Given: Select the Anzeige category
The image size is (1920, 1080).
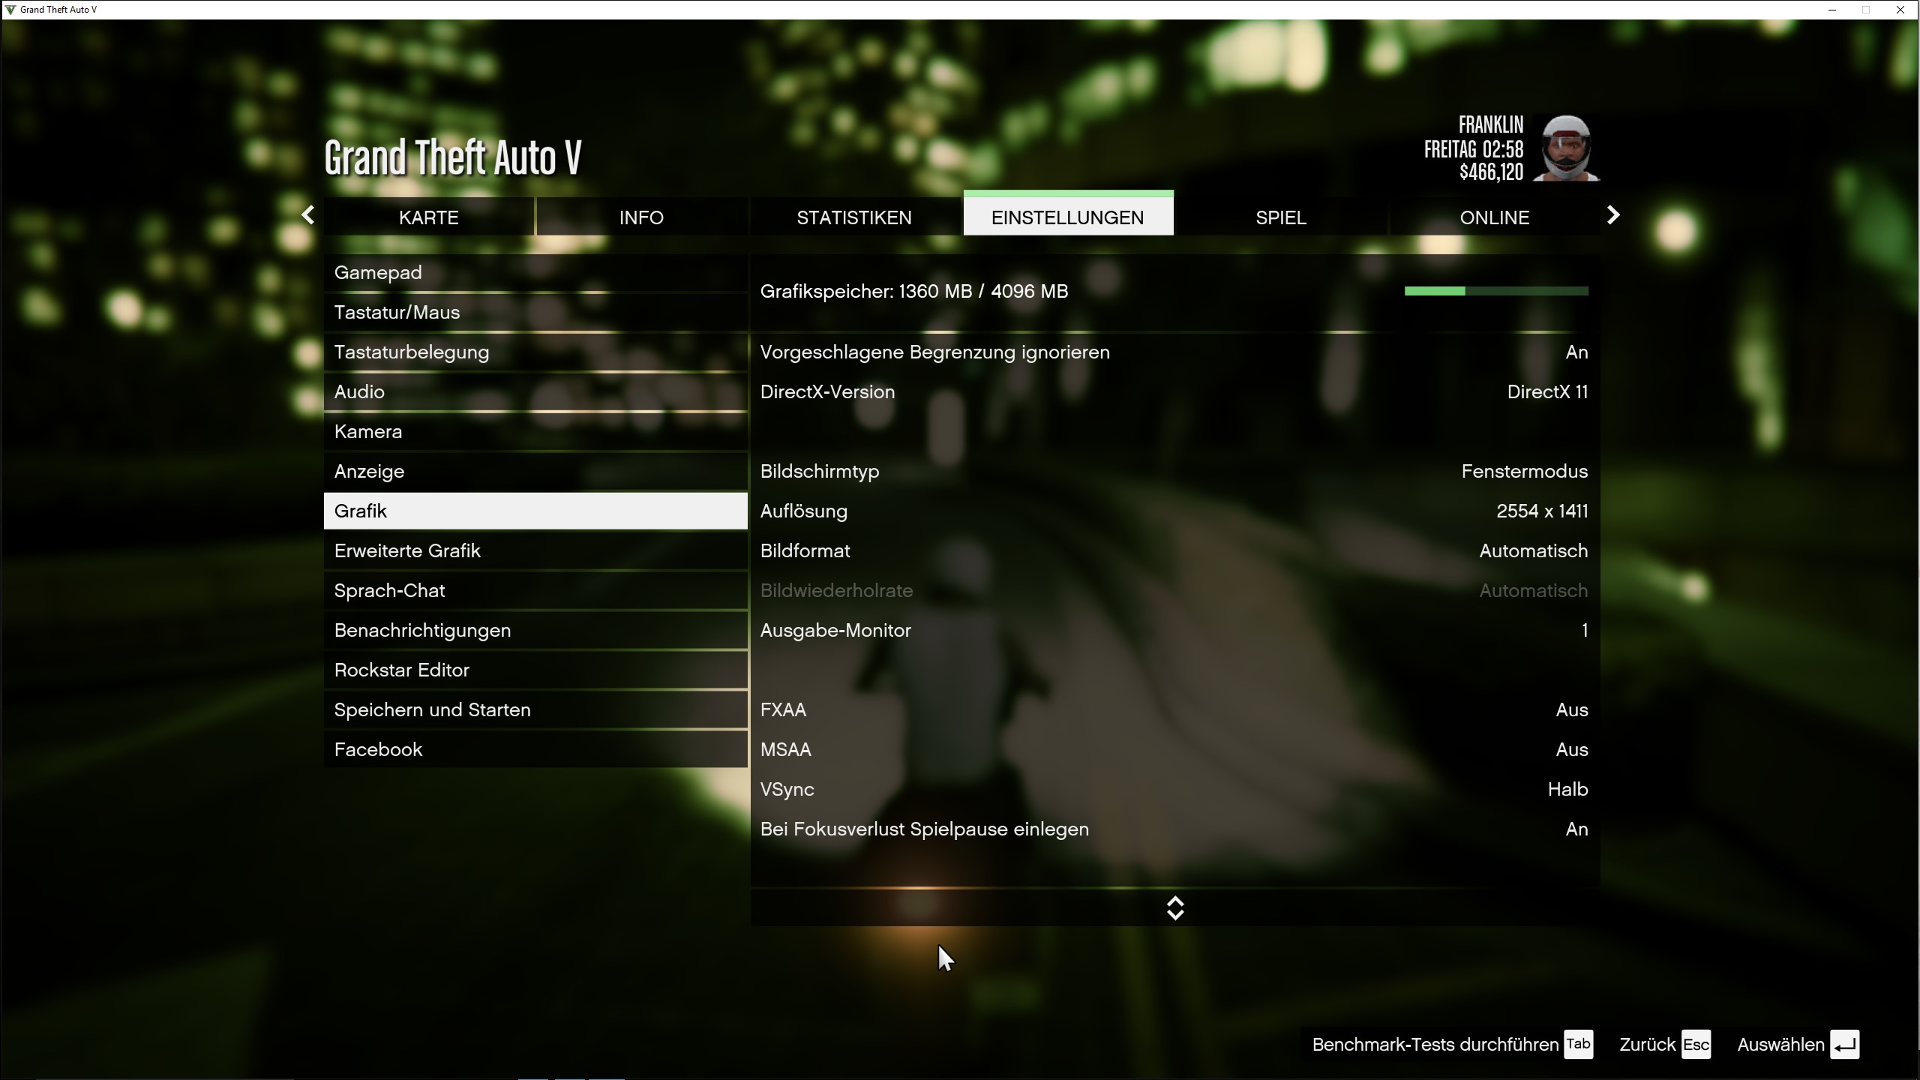Looking at the screenshot, I should coord(535,471).
